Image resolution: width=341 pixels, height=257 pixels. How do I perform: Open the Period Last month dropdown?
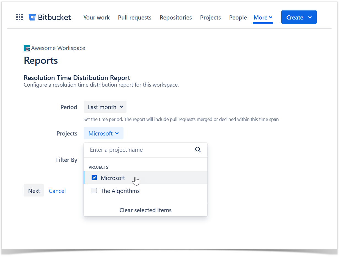(105, 107)
